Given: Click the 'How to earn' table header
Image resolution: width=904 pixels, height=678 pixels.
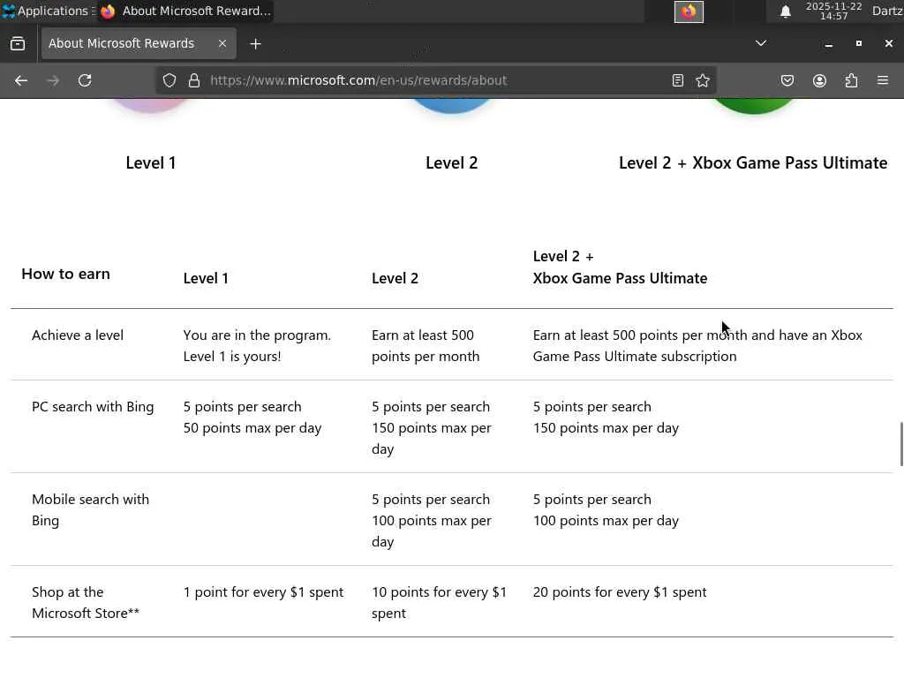Looking at the screenshot, I should point(65,274).
